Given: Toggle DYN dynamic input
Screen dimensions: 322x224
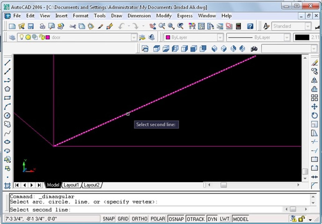Looking at the screenshot, I should (212, 219).
